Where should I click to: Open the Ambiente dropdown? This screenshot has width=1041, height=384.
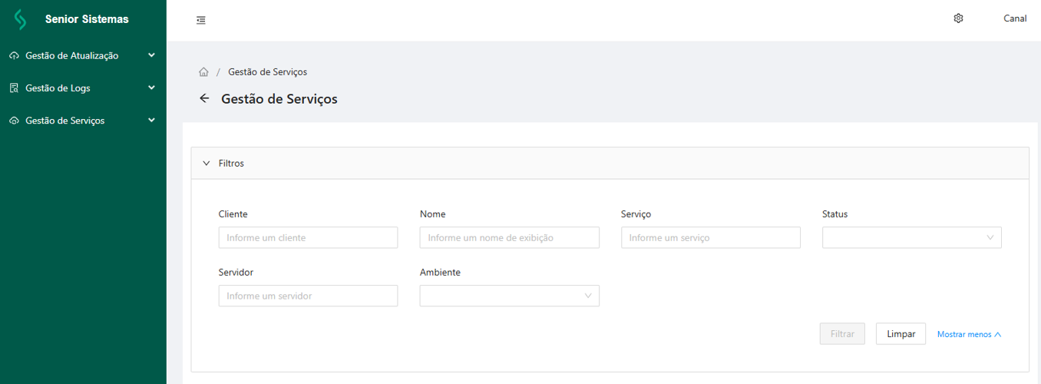point(509,296)
